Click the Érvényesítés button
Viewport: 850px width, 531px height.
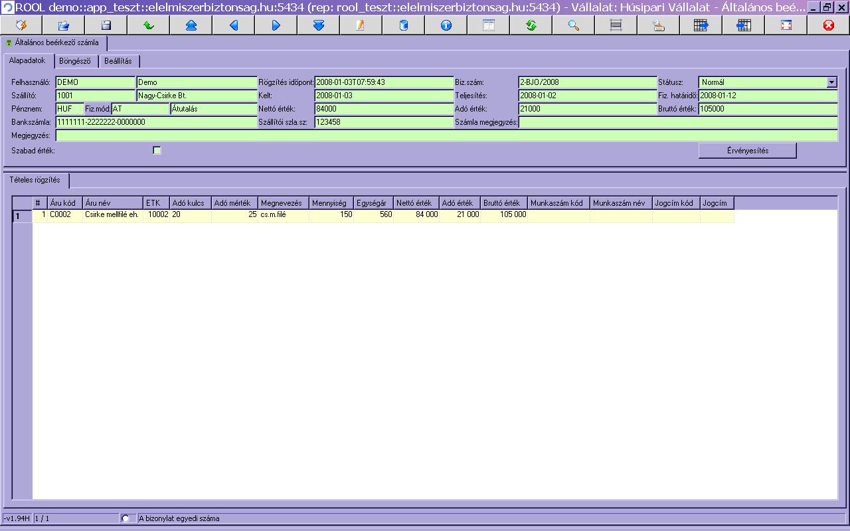pyautogui.click(x=747, y=151)
